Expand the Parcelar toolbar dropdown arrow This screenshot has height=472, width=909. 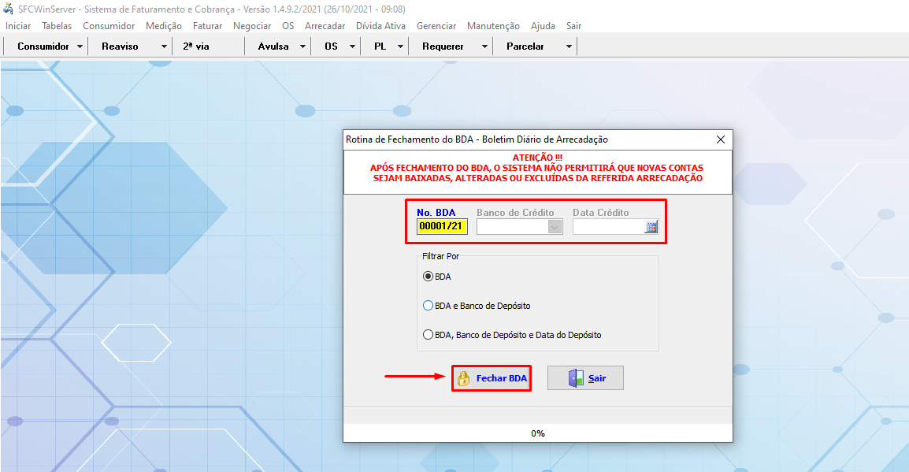(x=569, y=46)
